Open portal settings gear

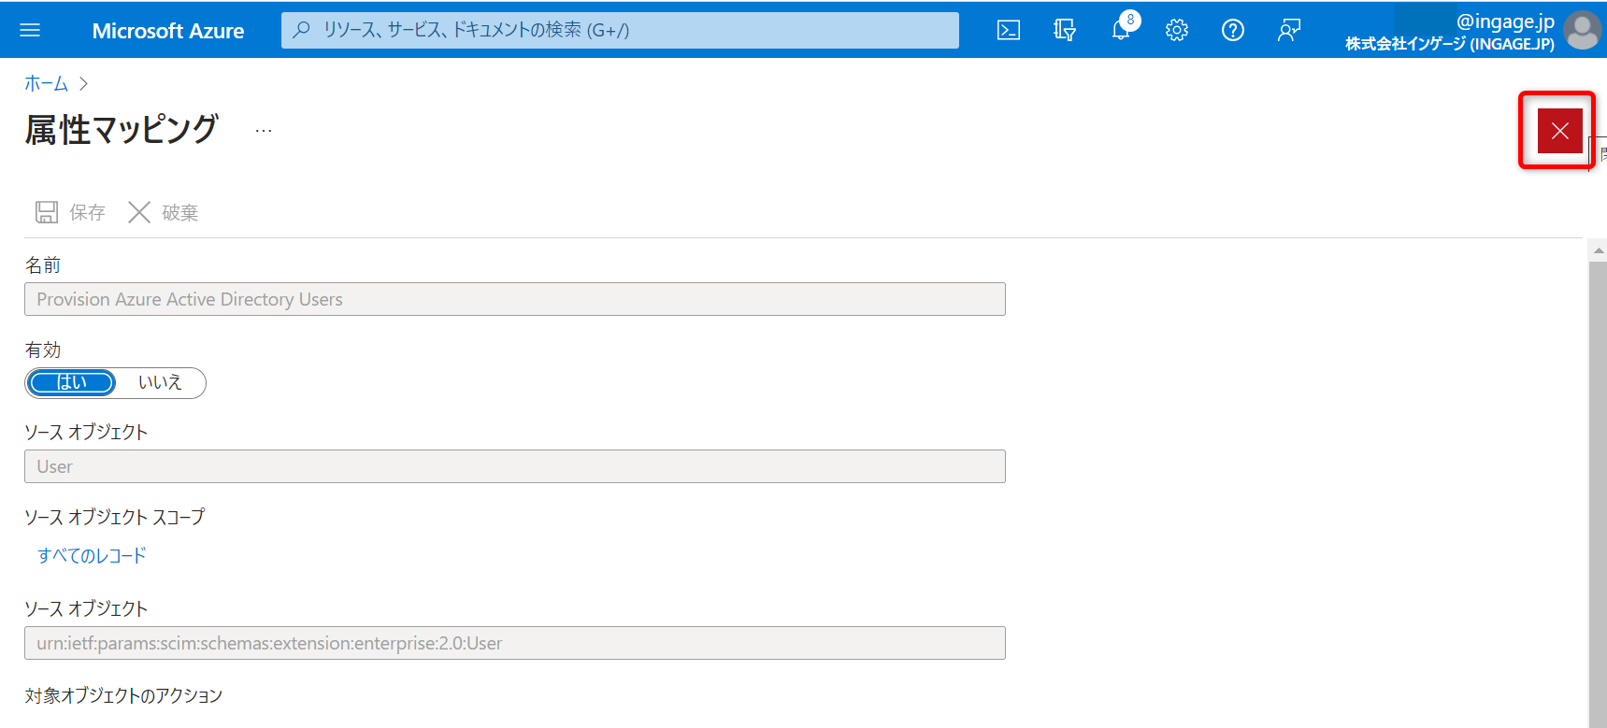tap(1177, 30)
